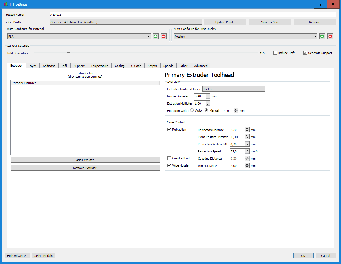Click the Infill Percentage slider handle
Screen dimensions: 341x264
pos(68,53)
